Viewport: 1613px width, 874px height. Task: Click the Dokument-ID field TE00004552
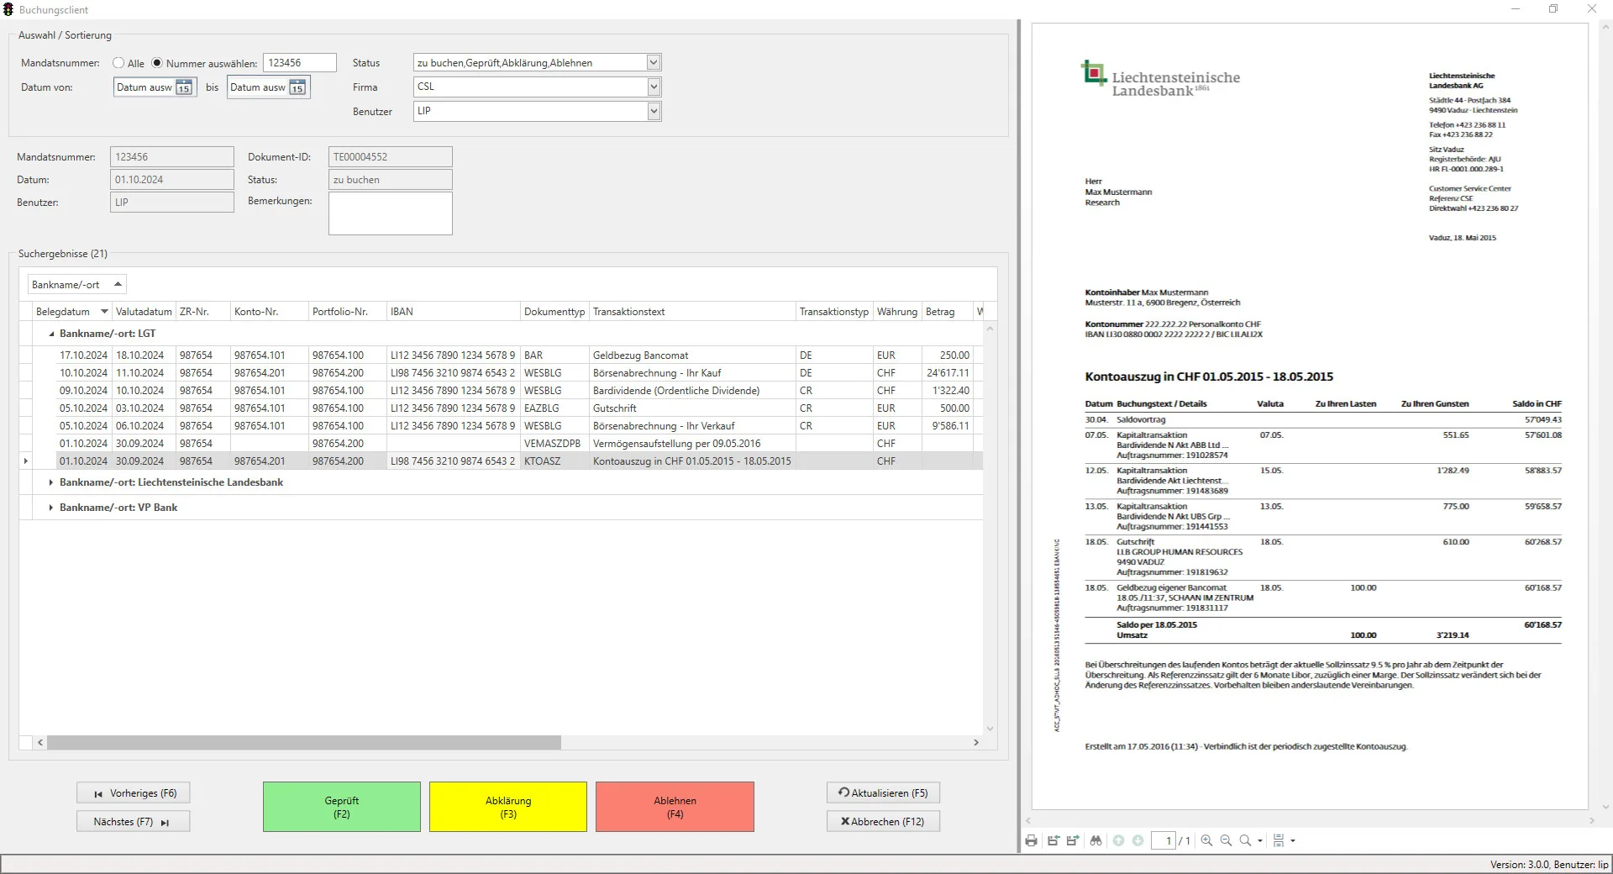coord(391,157)
